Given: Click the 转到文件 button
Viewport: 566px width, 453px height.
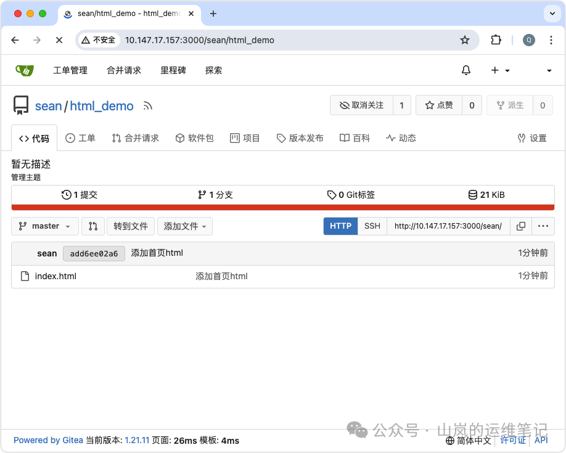Looking at the screenshot, I should (131, 226).
